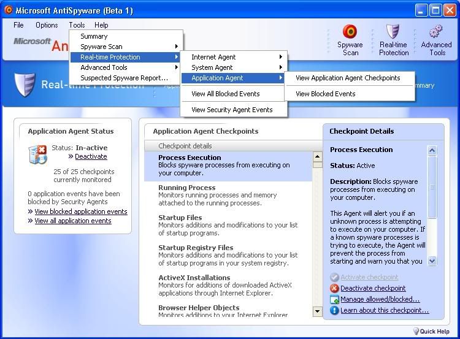Click the Manage allowed/blocked link
This screenshot has width=460, height=339.
(x=380, y=299)
